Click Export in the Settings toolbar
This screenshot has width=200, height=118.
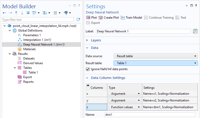[93, 23]
